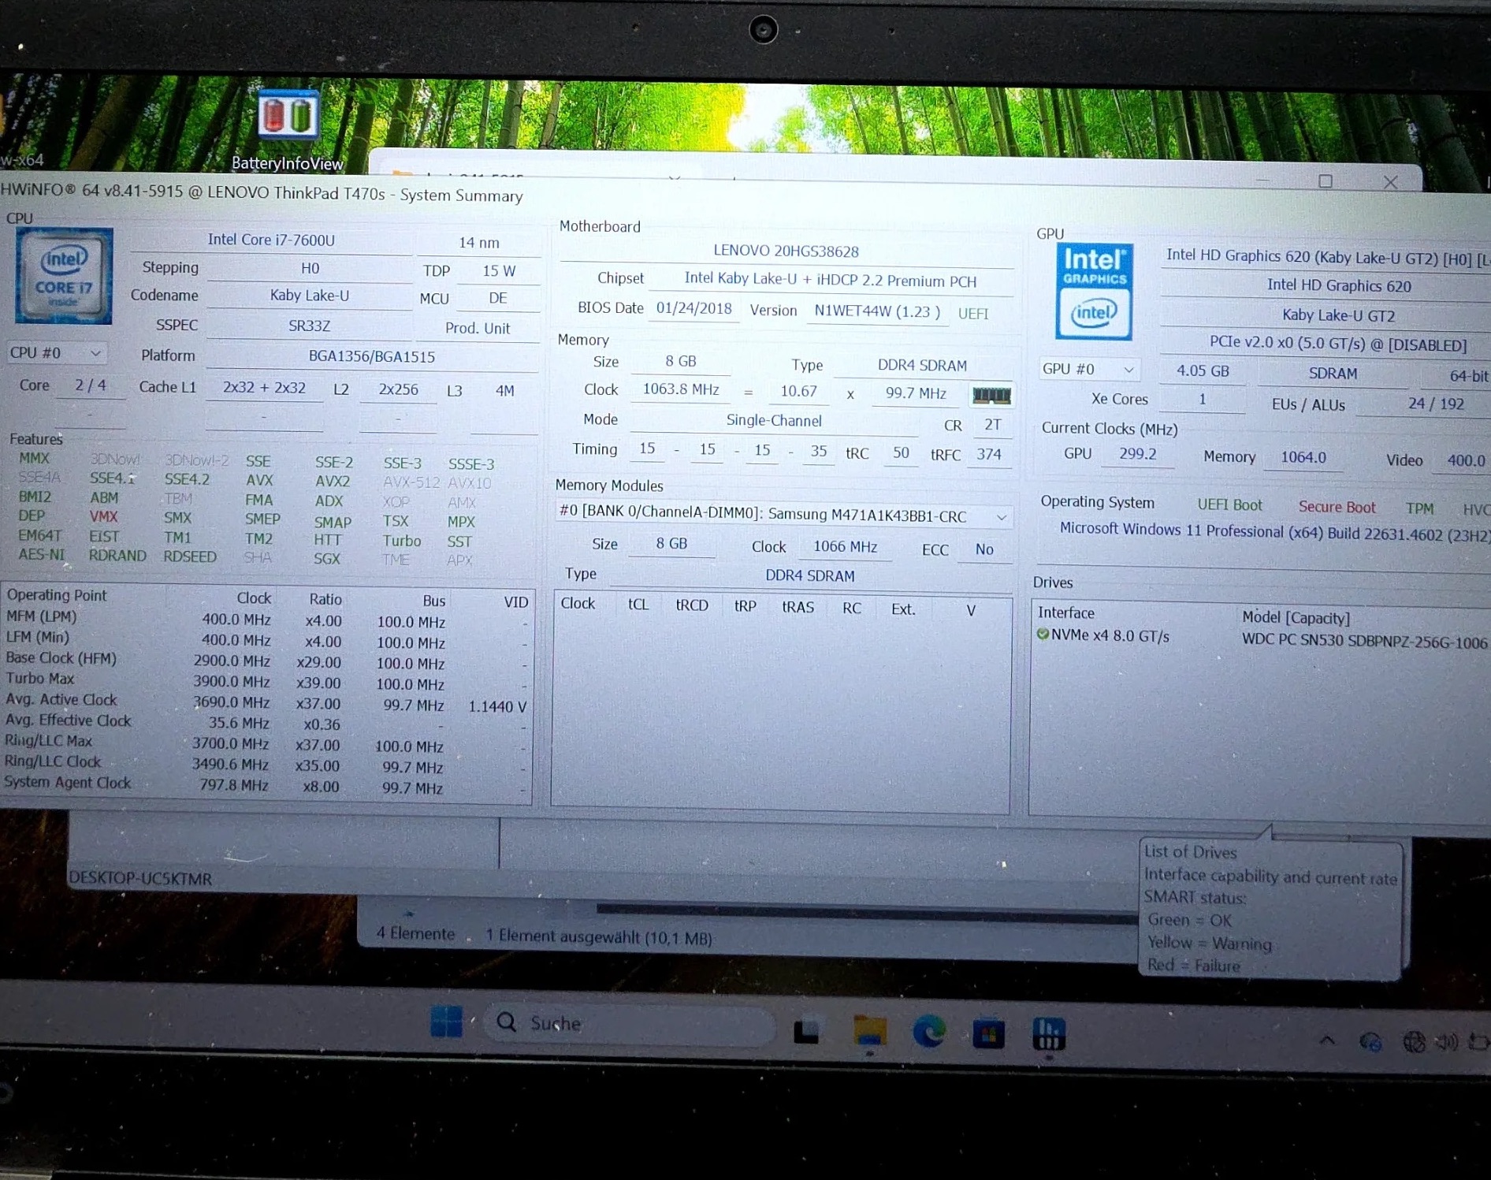
Task: Click the network icon in system tray
Action: pyautogui.click(x=1414, y=1042)
